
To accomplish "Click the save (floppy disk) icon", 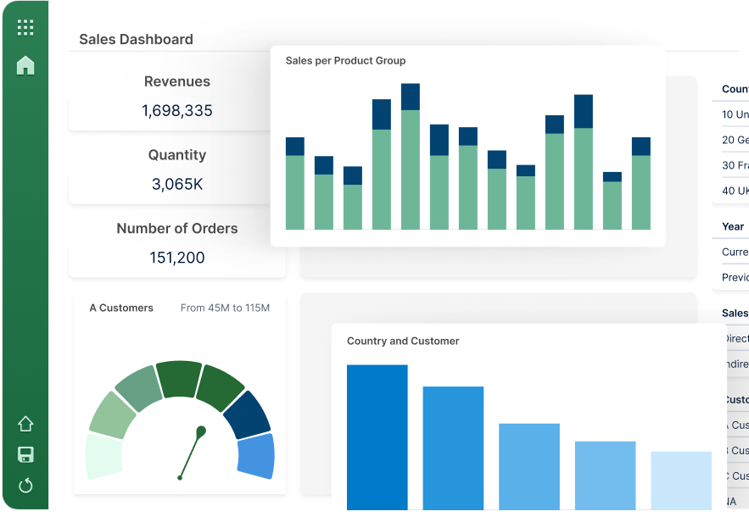I will [x=25, y=455].
